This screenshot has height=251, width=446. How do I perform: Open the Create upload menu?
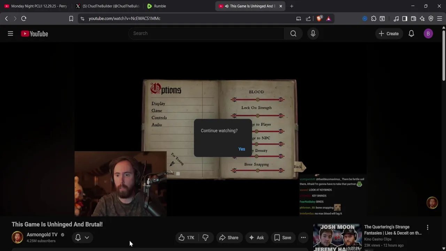click(389, 33)
